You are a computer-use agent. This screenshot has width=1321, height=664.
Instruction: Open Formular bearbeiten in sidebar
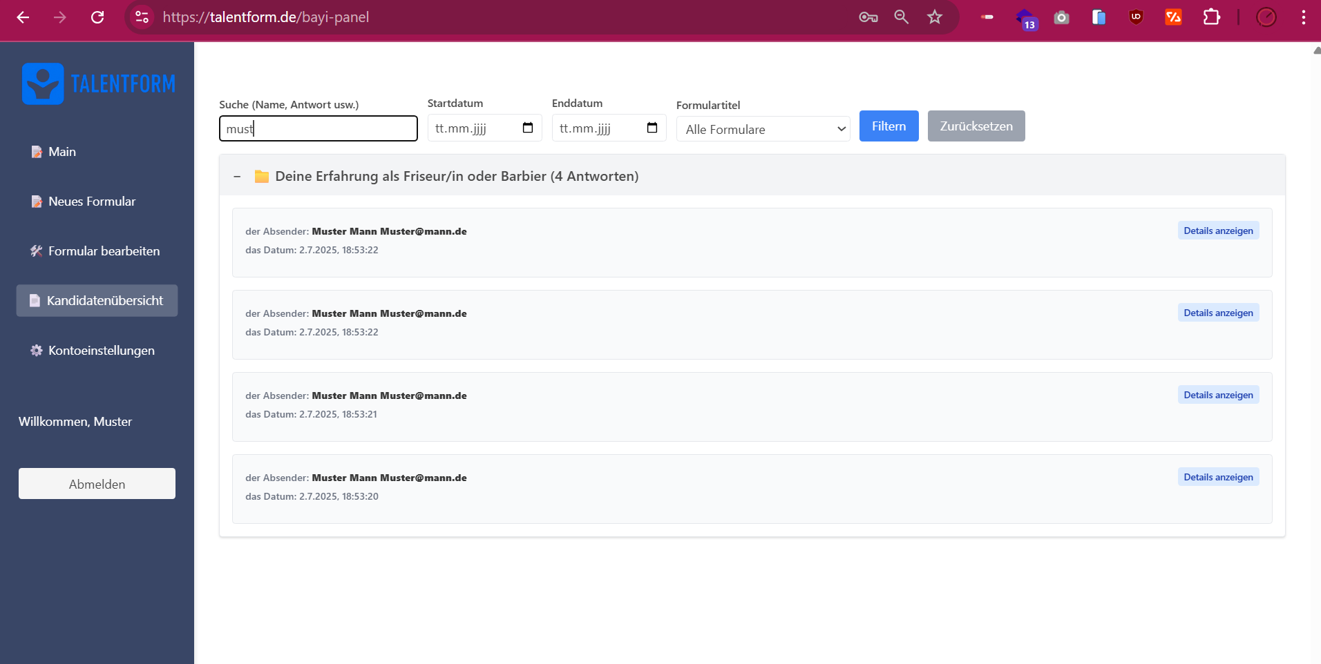104,251
